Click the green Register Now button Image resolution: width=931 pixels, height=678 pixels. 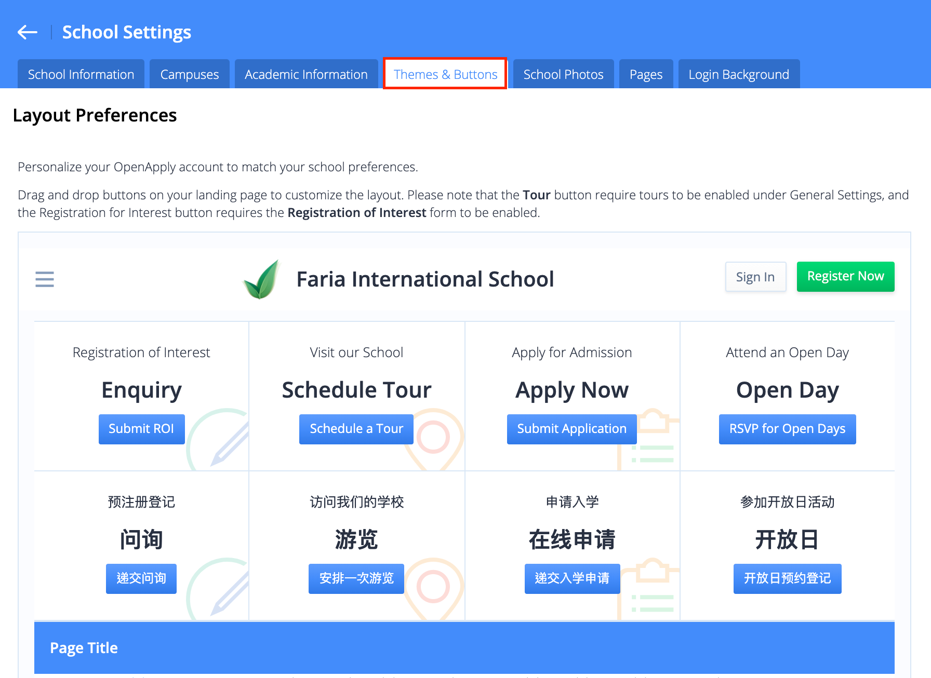click(x=846, y=277)
